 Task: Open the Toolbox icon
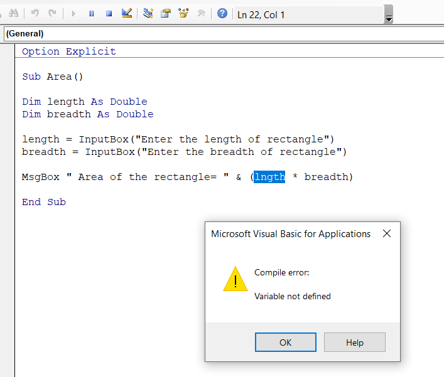(x=201, y=13)
